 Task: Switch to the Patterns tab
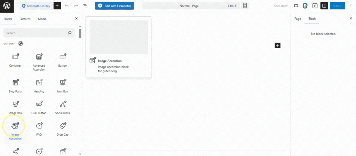point(25,19)
